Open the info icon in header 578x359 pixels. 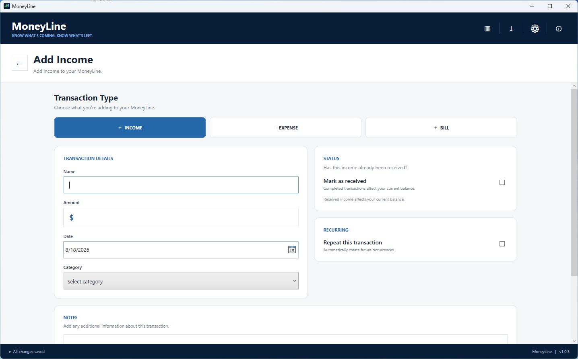(x=559, y=29)
